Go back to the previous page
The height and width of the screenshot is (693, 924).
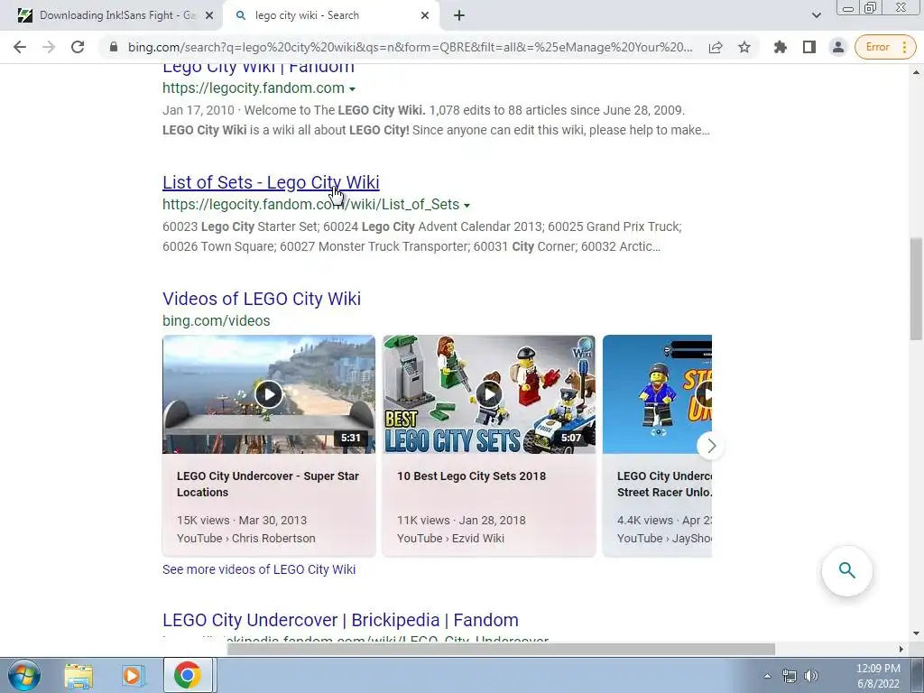click(20, 47)
